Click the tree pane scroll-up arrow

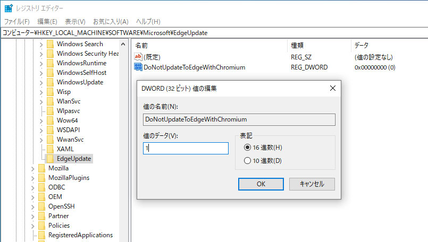click(123, 44)
